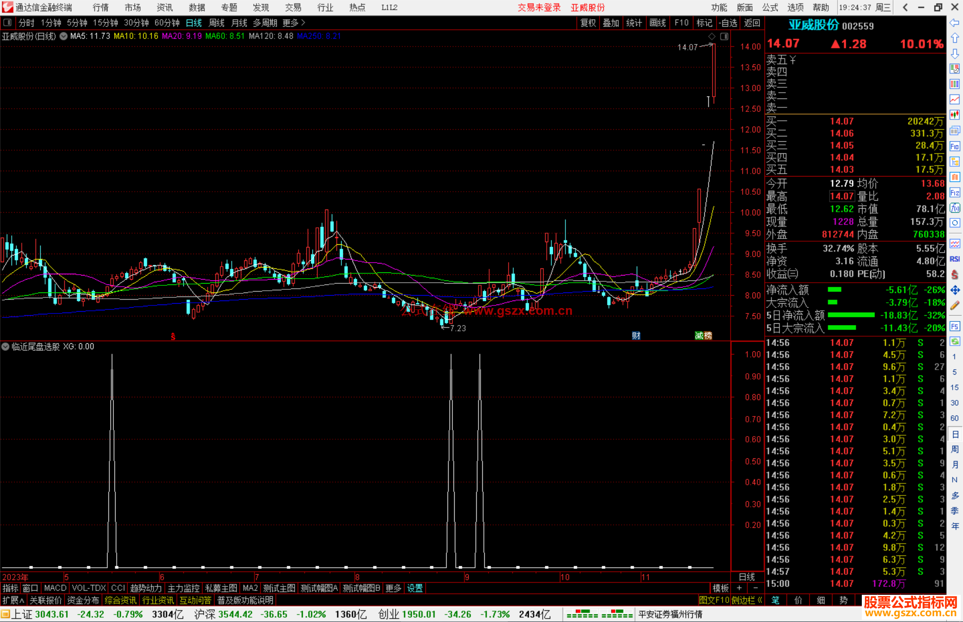Collapse the 侧边栏 sidebar
963x622 pixels.
[x=746, y=600]
